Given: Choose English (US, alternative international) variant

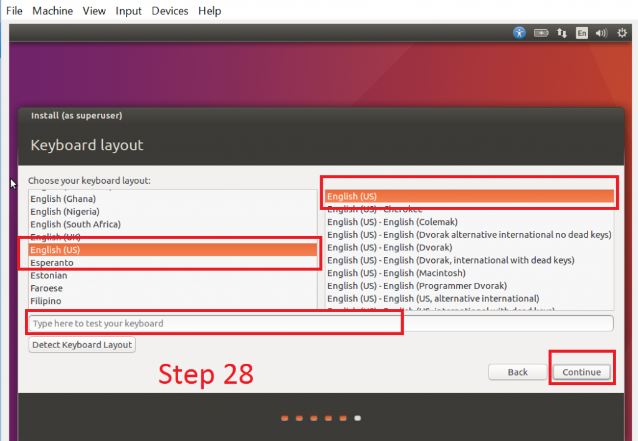Looking at the screenshot, I should (469, 298).
